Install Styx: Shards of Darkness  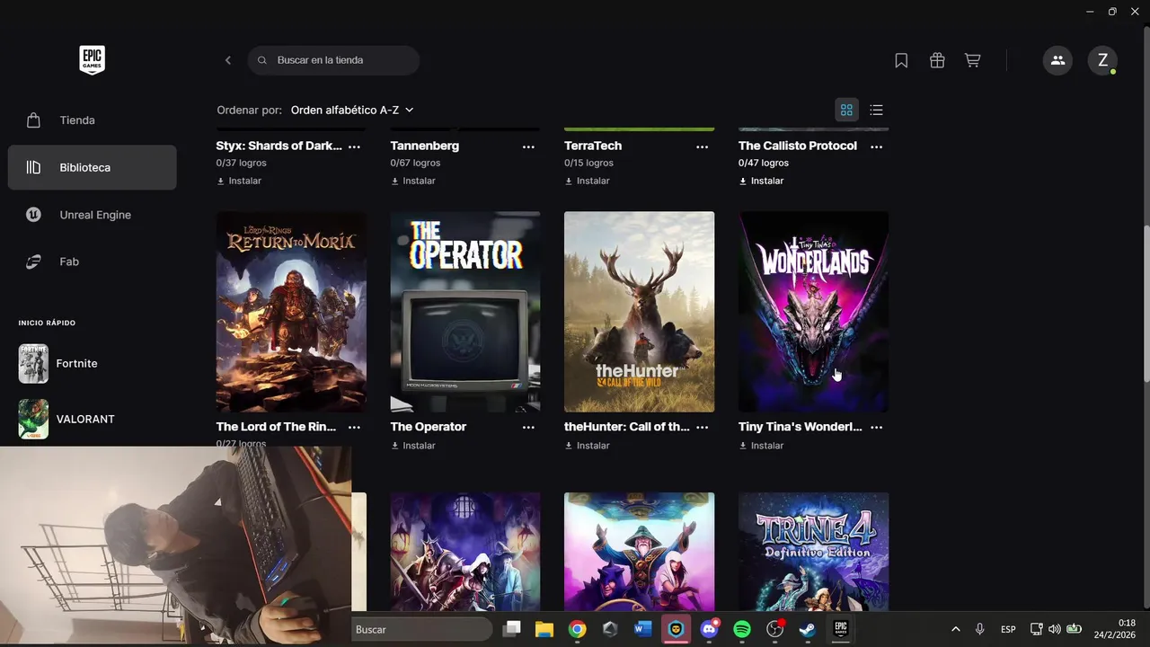tap(239, 181)
